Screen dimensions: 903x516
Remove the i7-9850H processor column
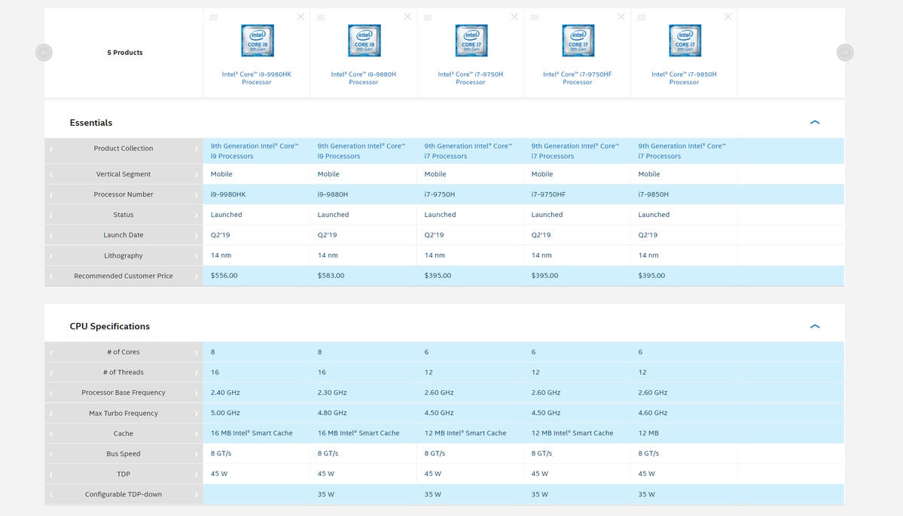tap(728, 17)
